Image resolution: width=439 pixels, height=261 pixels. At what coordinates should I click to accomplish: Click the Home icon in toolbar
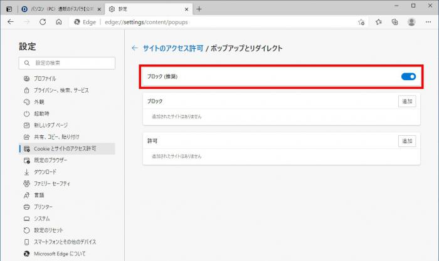(59, 22)
